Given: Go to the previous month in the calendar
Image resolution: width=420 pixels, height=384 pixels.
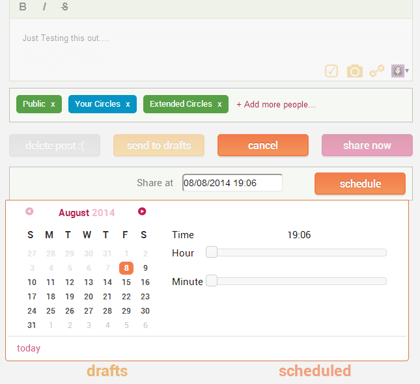Looking at the screenshot, I should (29, 212).
